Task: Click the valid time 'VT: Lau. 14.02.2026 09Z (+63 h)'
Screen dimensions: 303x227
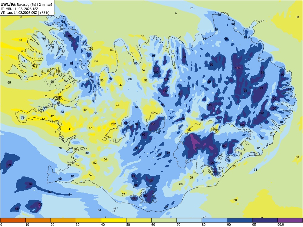Action: 25,13
